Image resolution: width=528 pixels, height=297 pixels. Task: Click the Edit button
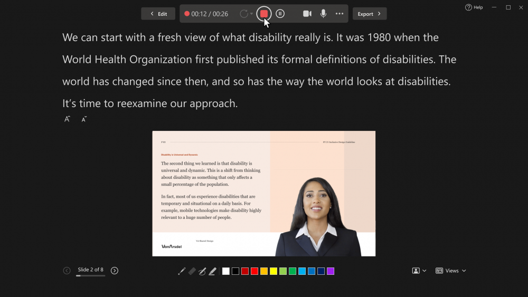(158, 14)
